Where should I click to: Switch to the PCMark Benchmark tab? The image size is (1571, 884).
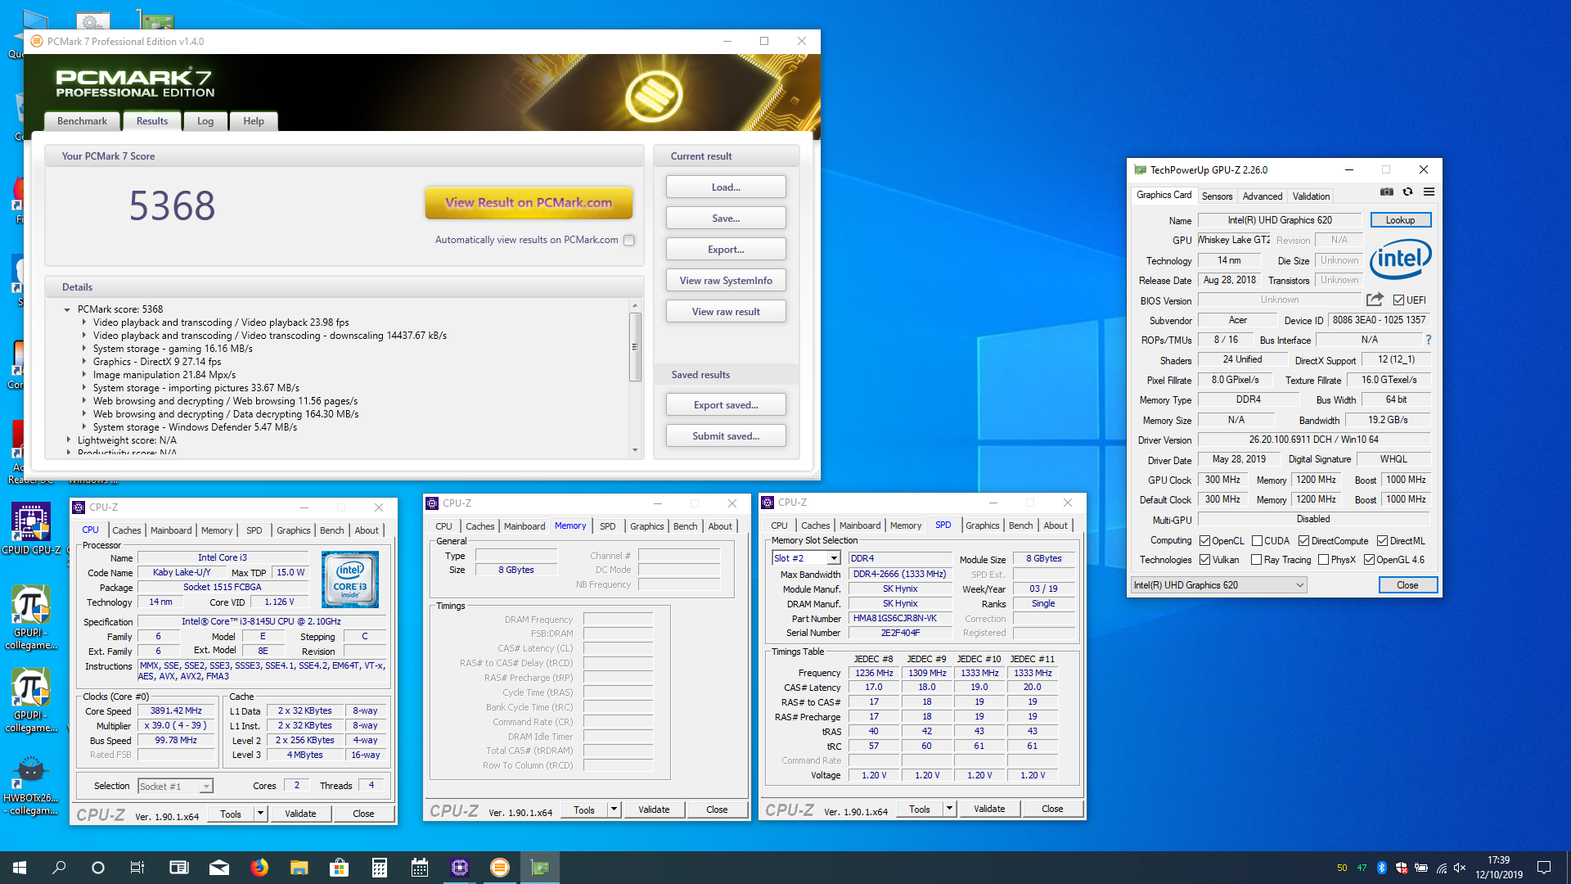click(x=82, y=121)
